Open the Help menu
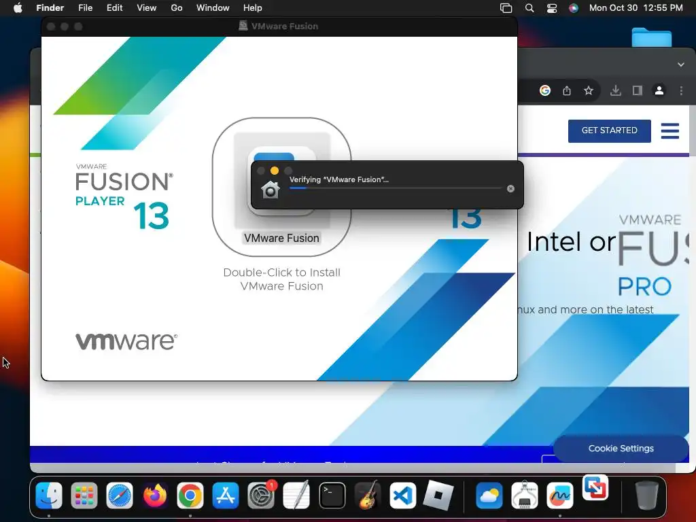This screenshot has height=522, width=696. click(253, 8)
